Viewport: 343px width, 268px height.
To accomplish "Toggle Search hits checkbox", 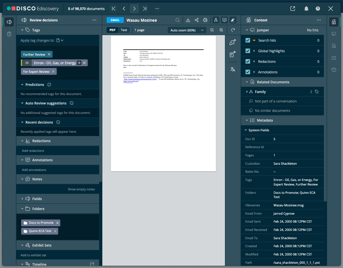I will 248,40.
